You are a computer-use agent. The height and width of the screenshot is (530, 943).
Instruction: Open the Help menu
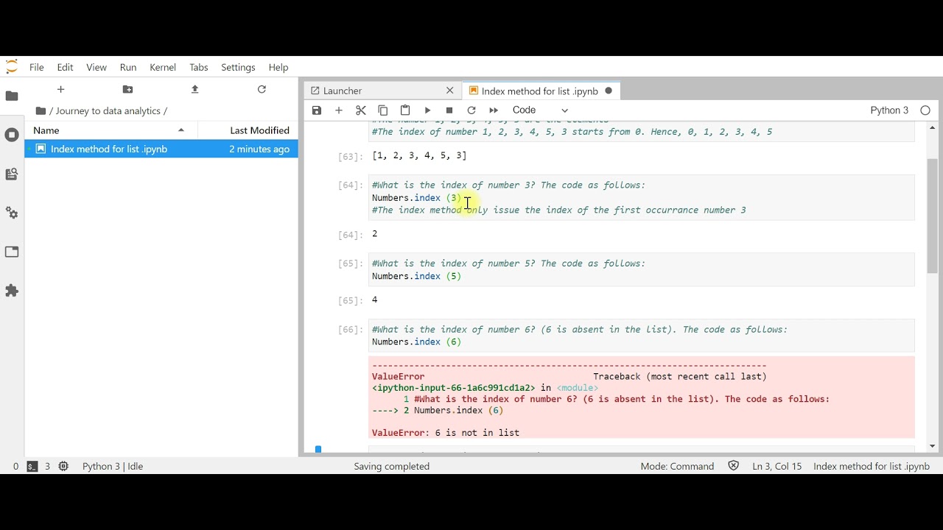point(278,67)
